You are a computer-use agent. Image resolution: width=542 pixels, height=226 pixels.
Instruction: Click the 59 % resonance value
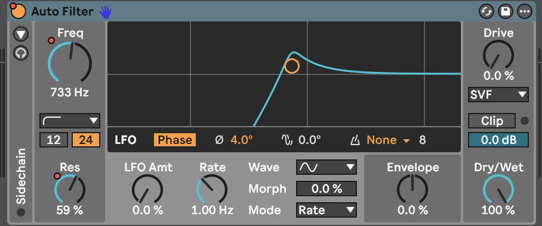(x=70, y=210)
